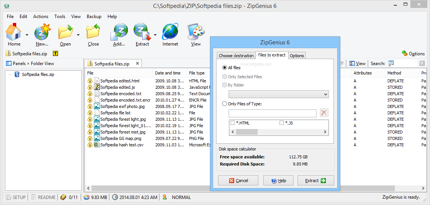Open the Help menu

click(112, 17)
